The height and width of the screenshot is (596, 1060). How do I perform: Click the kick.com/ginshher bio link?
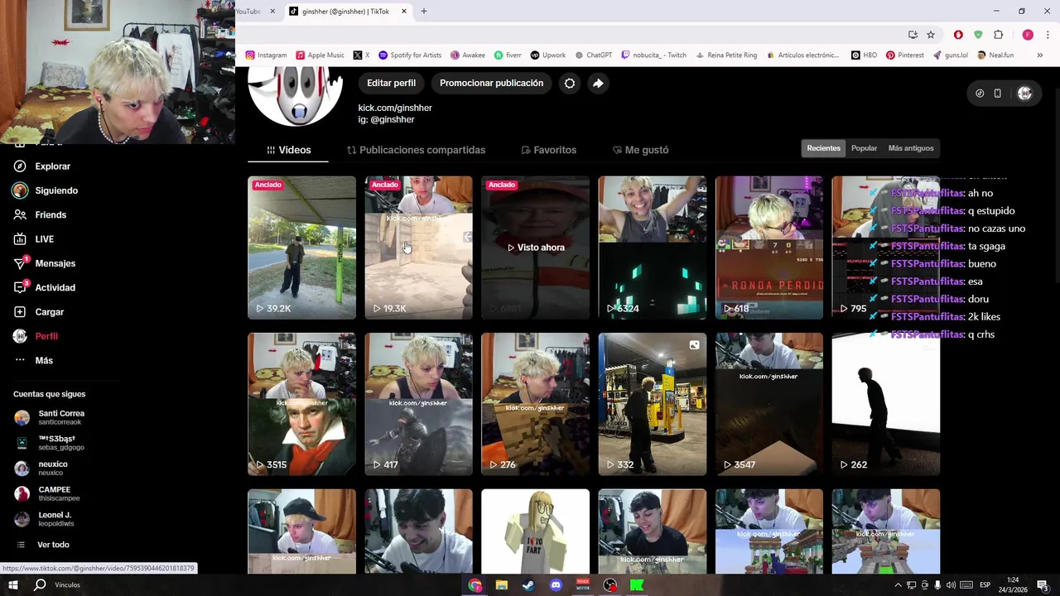[x=395, y=108]
